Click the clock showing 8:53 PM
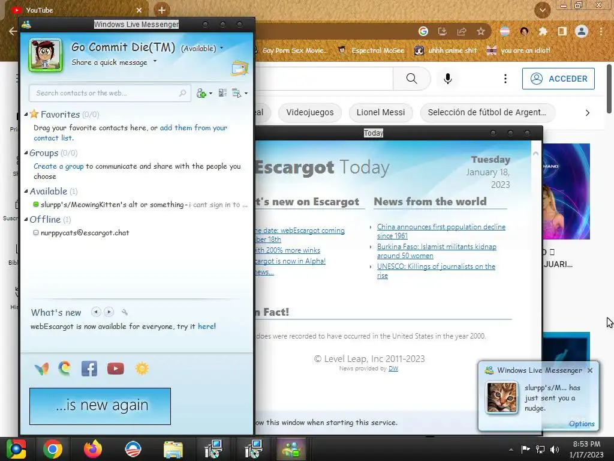This screenshot has height=461, width=614. (x=586, y=444)
